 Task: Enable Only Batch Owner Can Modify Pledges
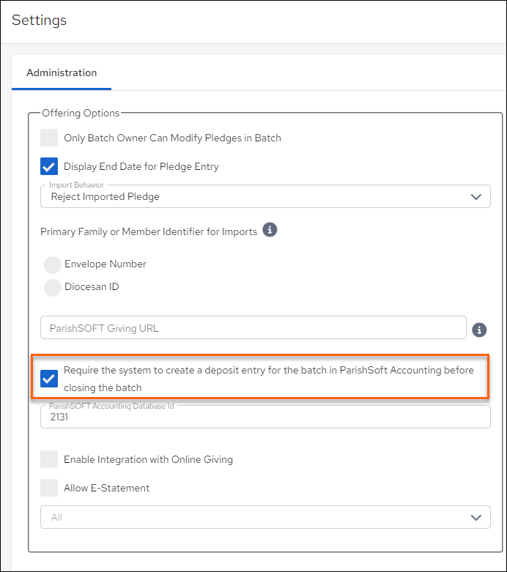(x=49, y=138)
